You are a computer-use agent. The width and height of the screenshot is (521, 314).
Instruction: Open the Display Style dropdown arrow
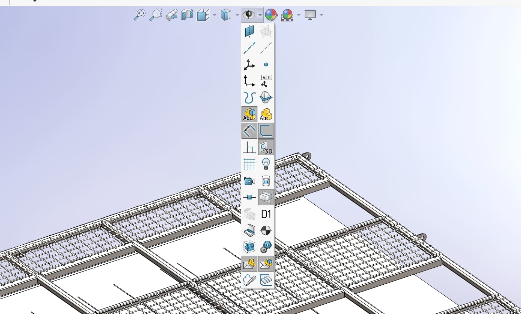coord(237,15)
